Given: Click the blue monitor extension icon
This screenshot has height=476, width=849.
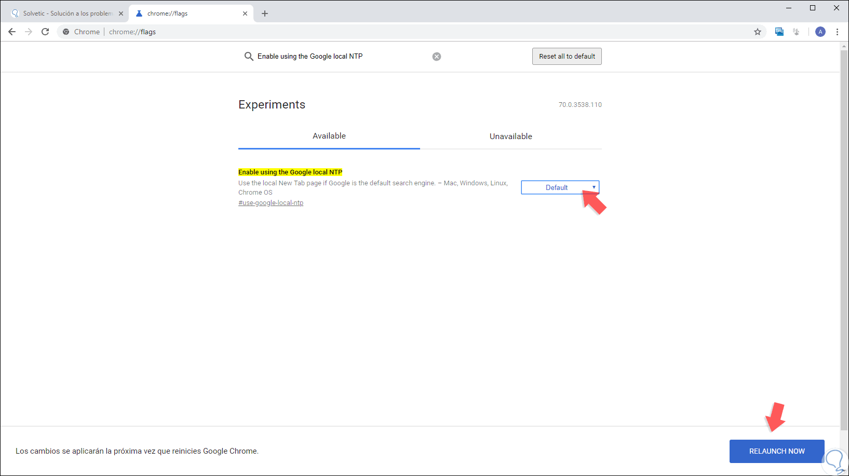Looking at the screenshot, I should [779, 32].
